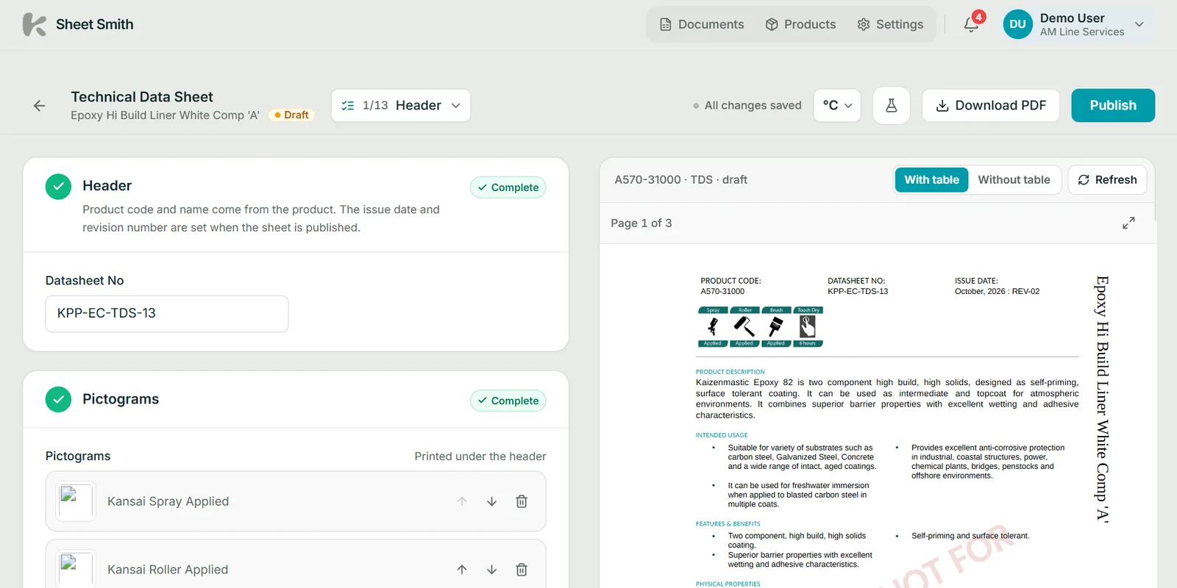Open the Documents tab
The width and height of the screenshot is (1177, 588).
click(x=702, y=24)
